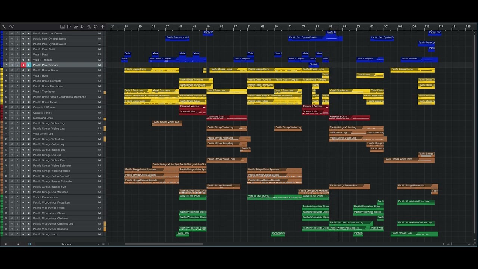Click bar 61 on the timeline ruler
The width and height of the screenshot is (478, 269).
click(249, 27)
